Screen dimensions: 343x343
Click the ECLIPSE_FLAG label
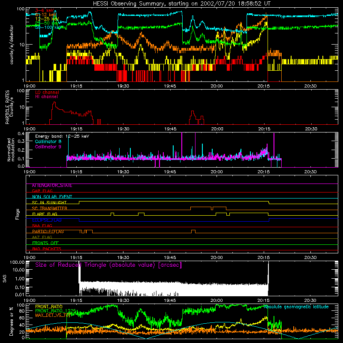[47, 220]
